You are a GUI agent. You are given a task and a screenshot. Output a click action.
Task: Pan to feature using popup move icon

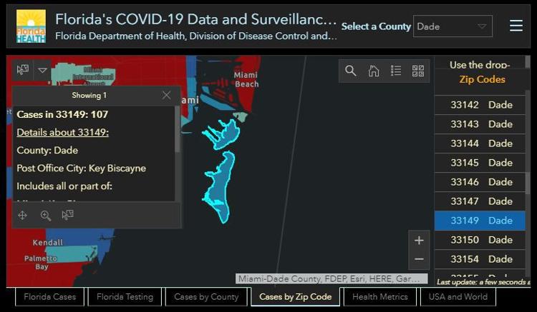[x=22, y=216]
